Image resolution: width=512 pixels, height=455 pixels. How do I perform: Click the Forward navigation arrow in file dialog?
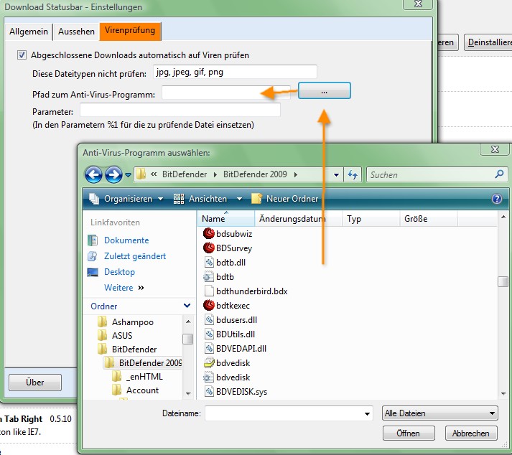pyautogui.click(x=113, y=174)
